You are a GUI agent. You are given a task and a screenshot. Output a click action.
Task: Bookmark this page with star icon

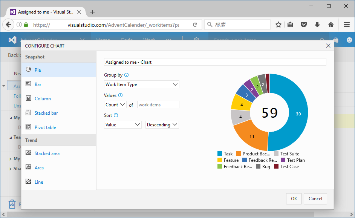tap(278, 25)
